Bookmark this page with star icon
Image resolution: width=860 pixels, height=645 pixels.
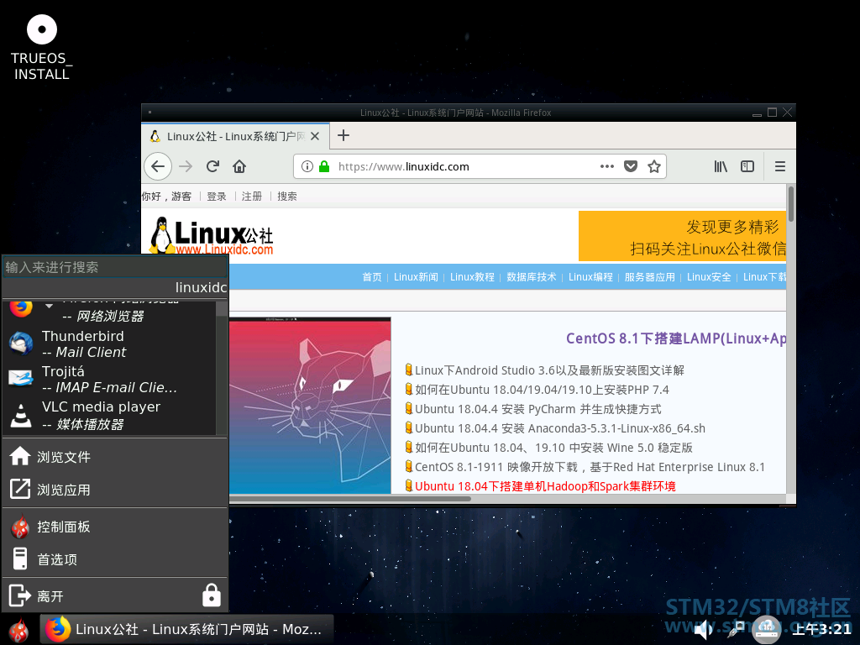coord(653,166)
